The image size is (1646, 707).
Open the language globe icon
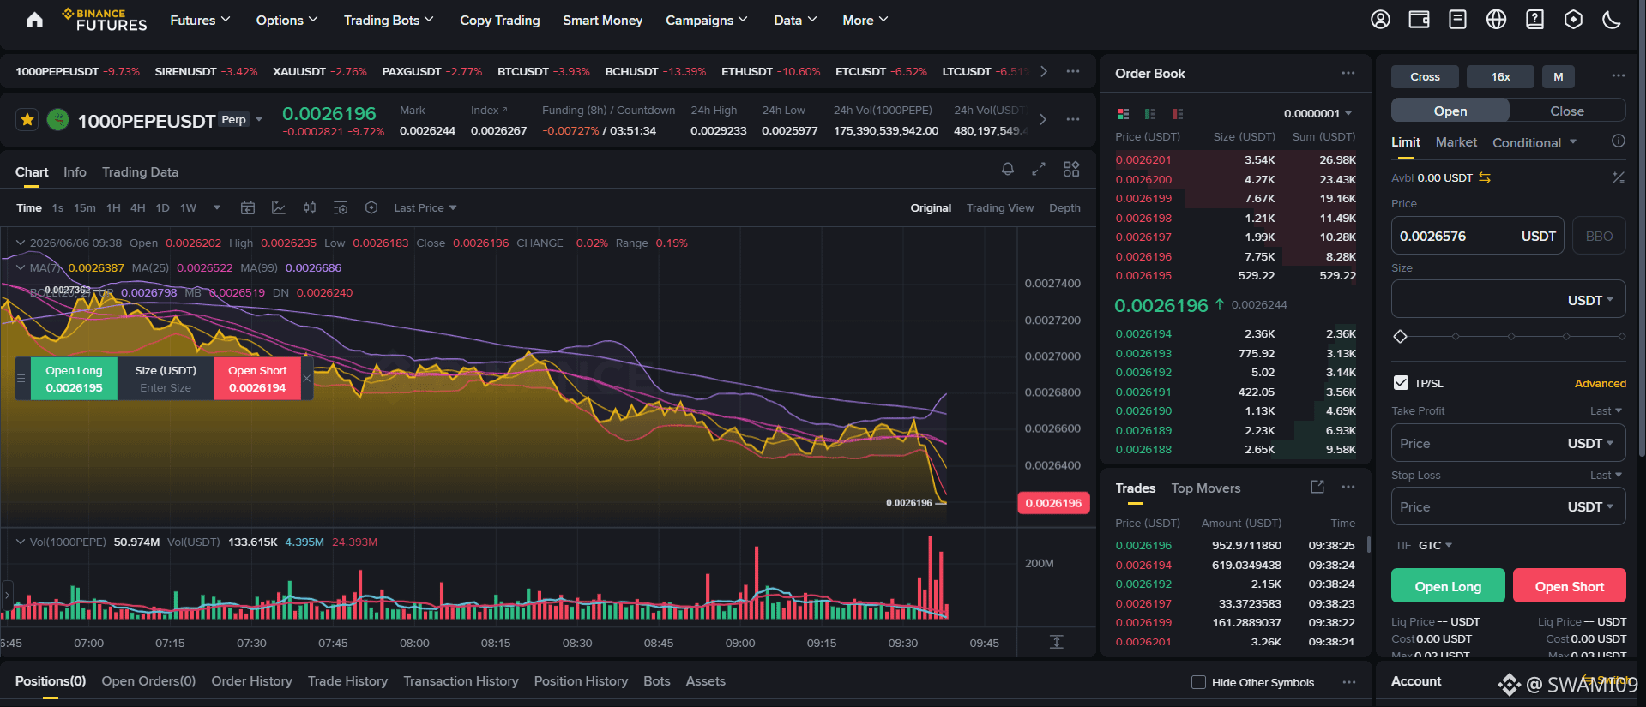coord(1496,20)
